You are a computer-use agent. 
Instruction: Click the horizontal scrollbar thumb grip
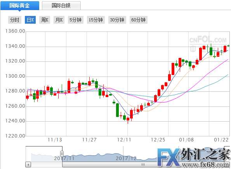pos(143,164)
